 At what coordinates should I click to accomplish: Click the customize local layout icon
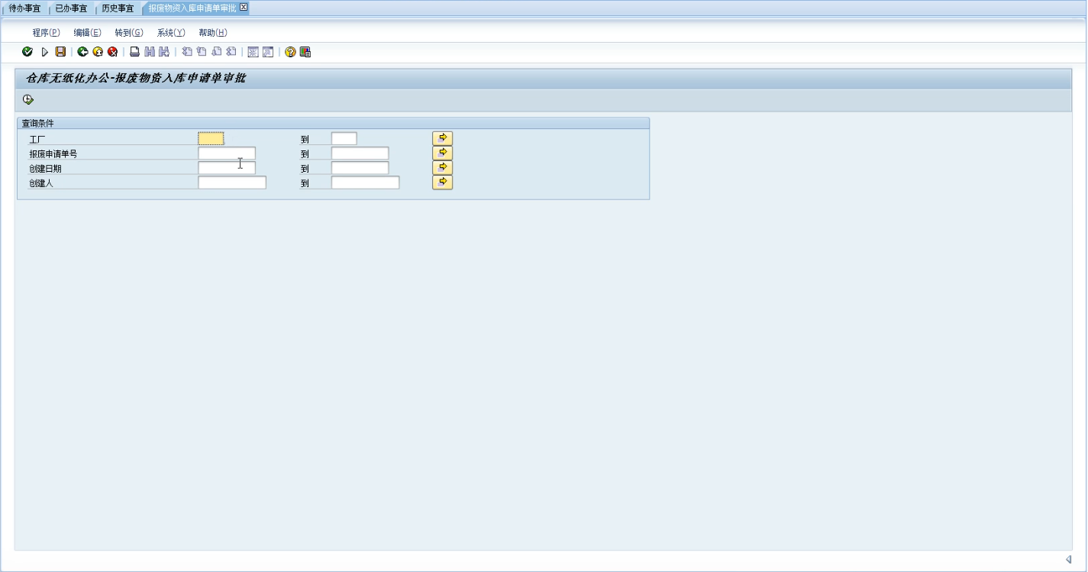click(305, 52)
